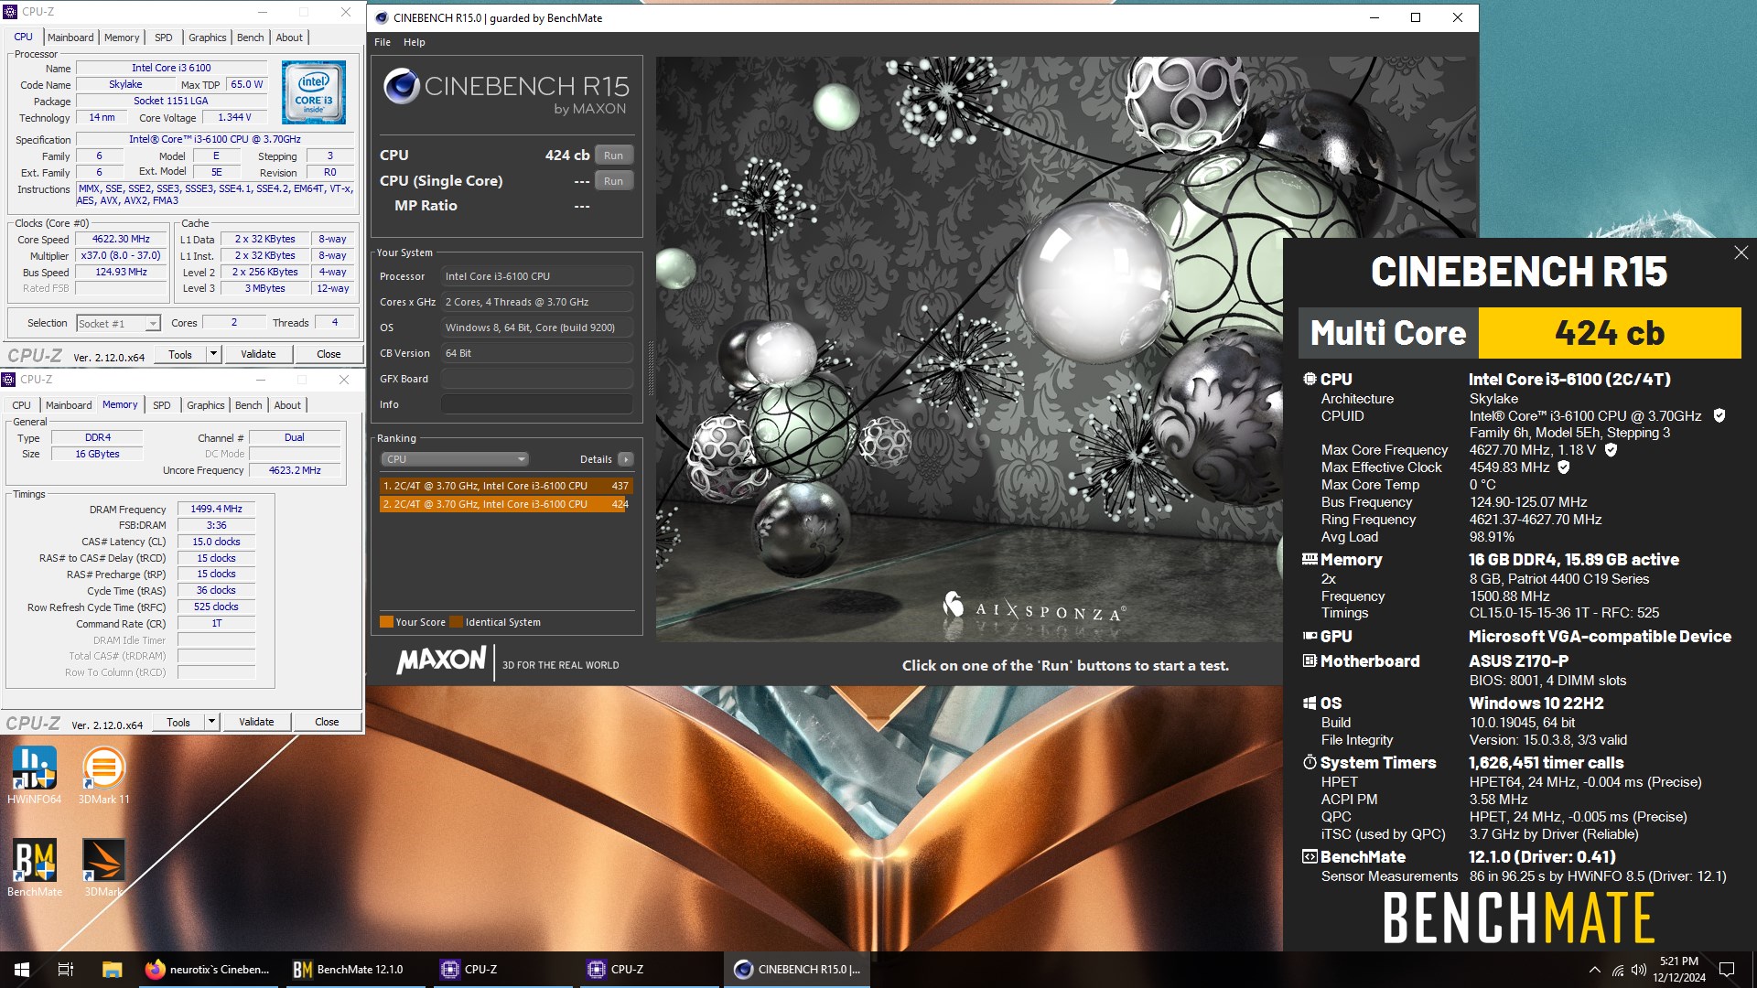Open the notification center
1757x988 pixels.
coord(1727,970)
